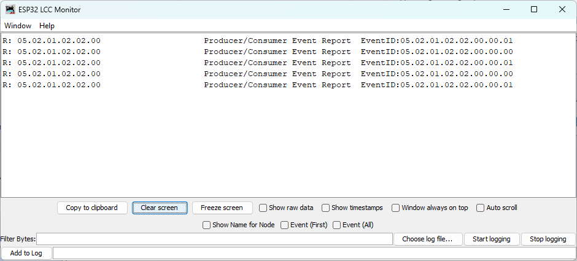Toggle Show timestamps checkbox

[x=325, y=208]
